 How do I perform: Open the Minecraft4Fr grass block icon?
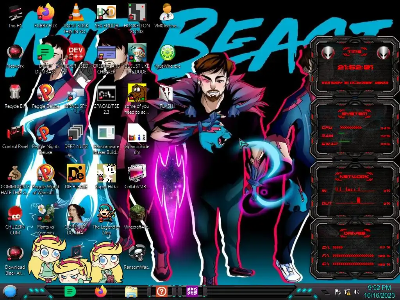pyautogui.click(x=137, y=217)
